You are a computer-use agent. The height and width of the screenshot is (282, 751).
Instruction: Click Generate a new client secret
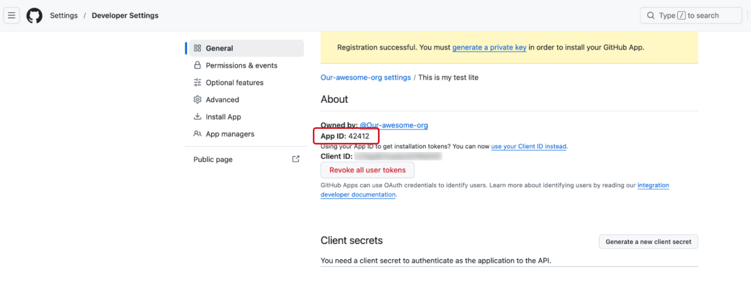click(648, 242)
